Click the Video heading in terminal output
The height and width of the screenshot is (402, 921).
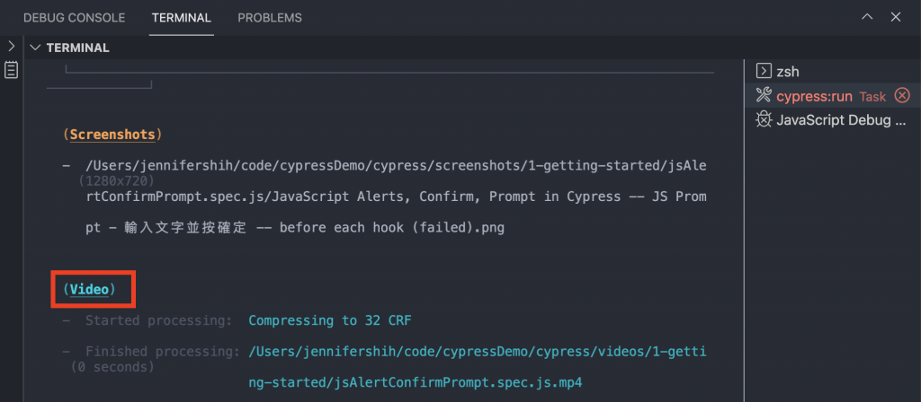89,289
